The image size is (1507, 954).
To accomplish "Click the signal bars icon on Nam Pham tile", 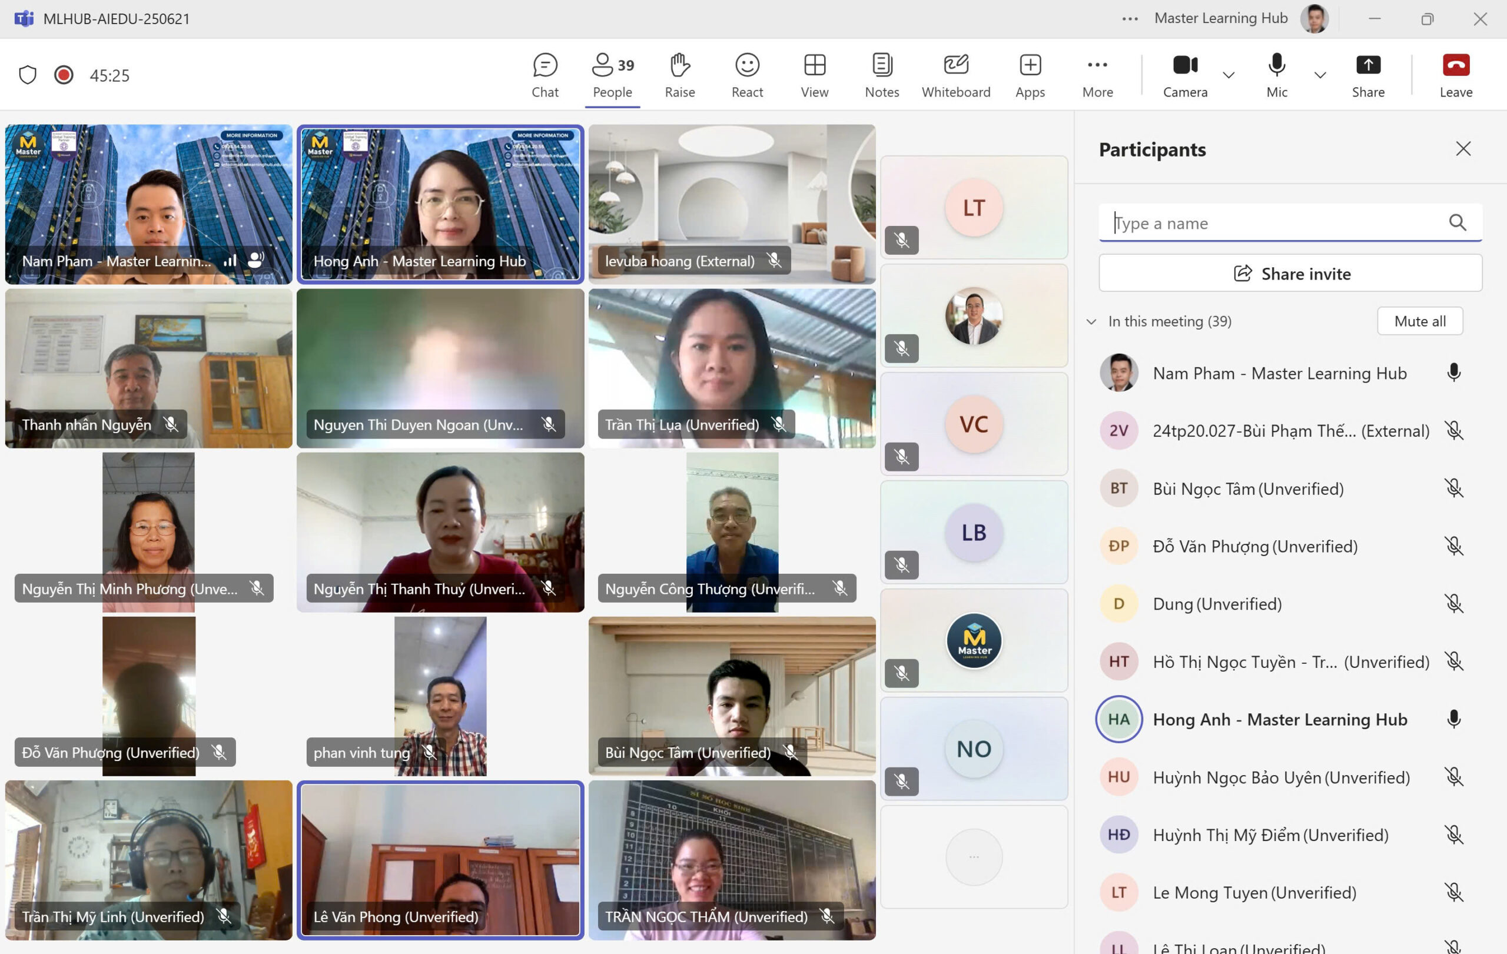I will click(x=230, y=260).
